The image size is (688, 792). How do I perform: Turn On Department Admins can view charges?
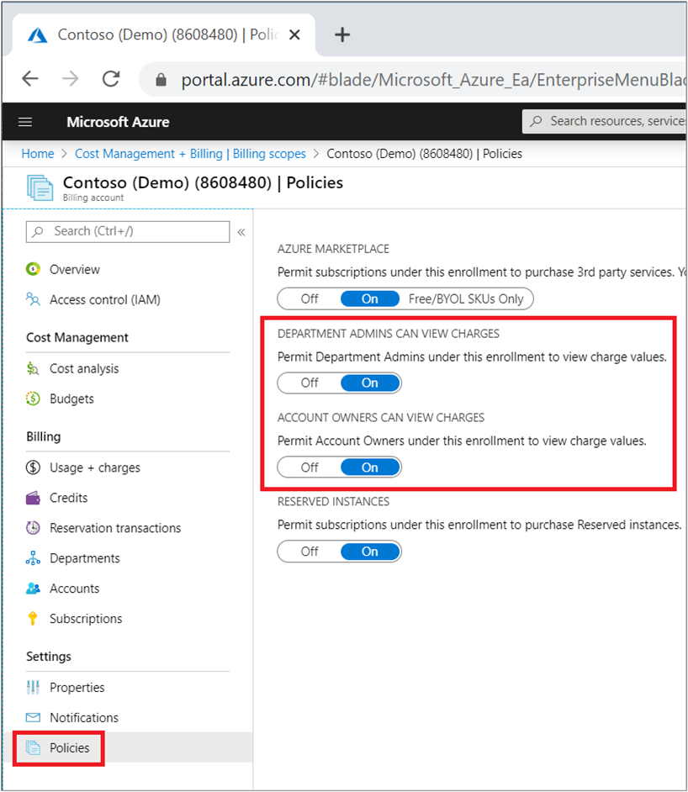click(x=370, y=383)
